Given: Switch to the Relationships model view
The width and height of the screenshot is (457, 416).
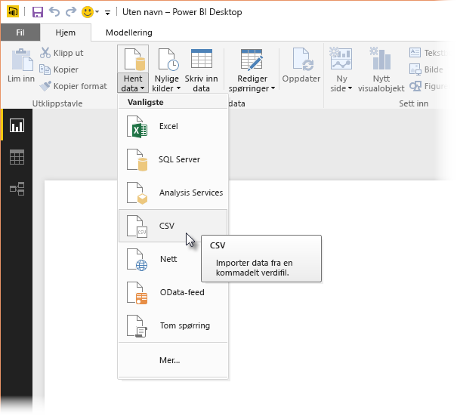Looking at the screenshot, I should click(x=17, y=189).
